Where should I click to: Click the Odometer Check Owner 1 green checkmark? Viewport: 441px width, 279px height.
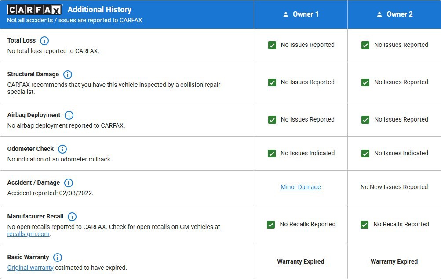pyautogui.click(x=272, y=154)
